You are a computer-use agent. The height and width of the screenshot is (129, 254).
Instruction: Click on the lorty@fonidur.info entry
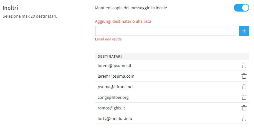click(x=115, y=118)
